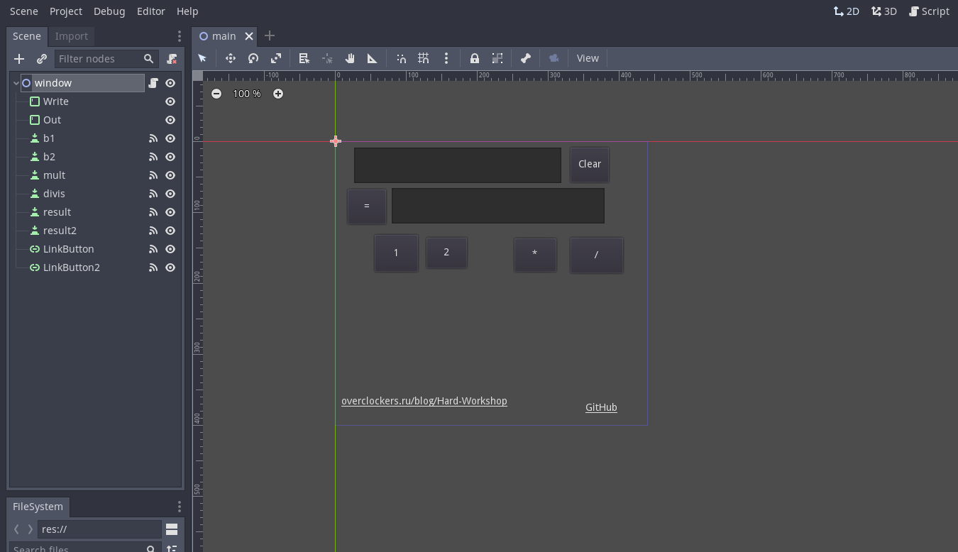This screenshot has width=958, height=552.
Task: Open skeleton bone options
Action: [x=526, y=58]
